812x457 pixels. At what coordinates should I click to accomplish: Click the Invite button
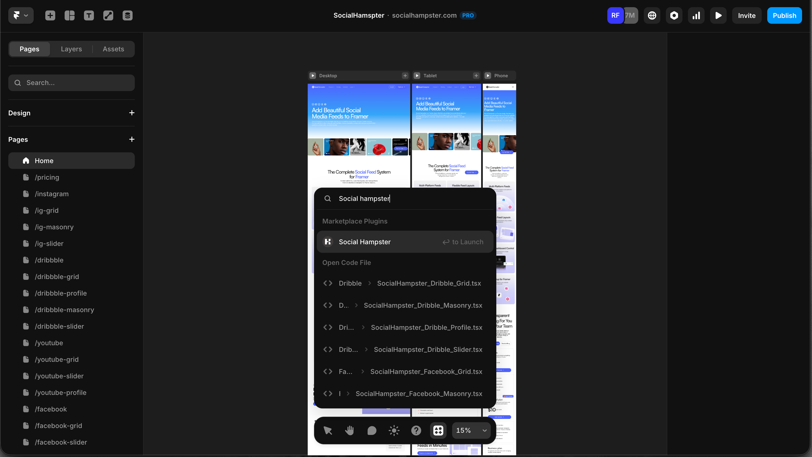click(x=747, y=15)
